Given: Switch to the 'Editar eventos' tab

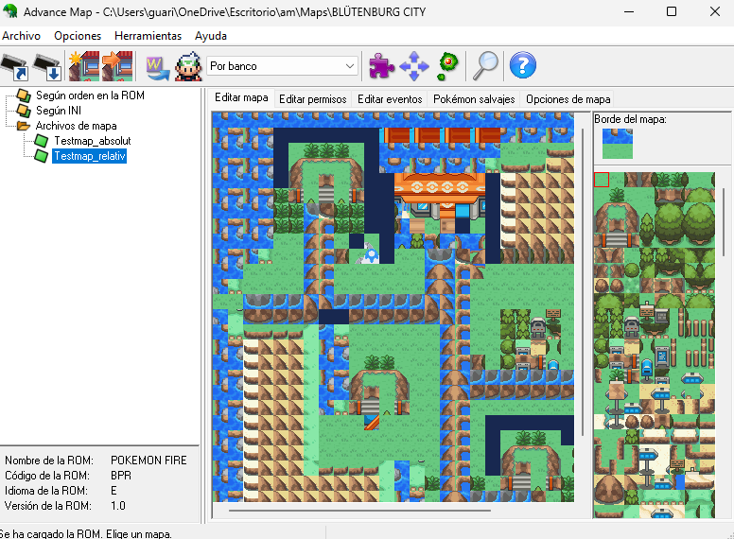Looking at the screenshot, I should point(390,99).
